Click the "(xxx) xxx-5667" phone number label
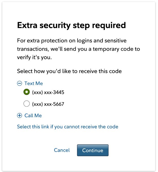The image size is (158, 172). coord(48,104)
